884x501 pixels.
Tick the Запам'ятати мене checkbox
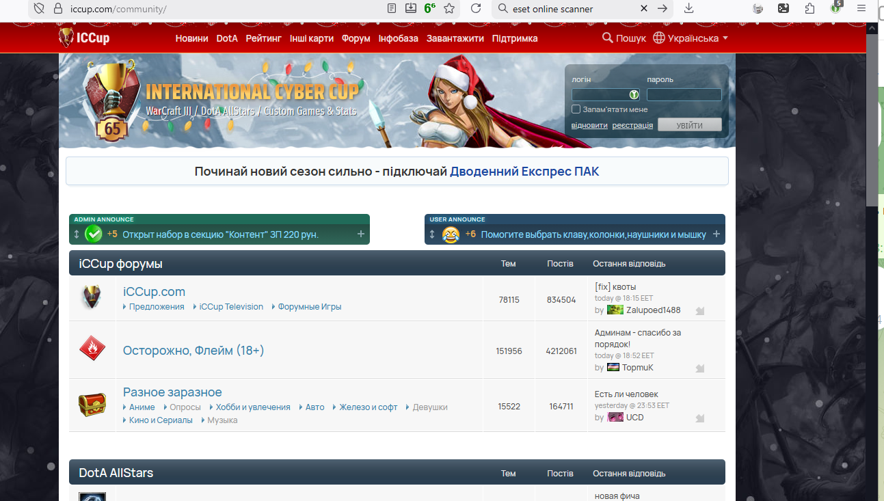point(576,109)
